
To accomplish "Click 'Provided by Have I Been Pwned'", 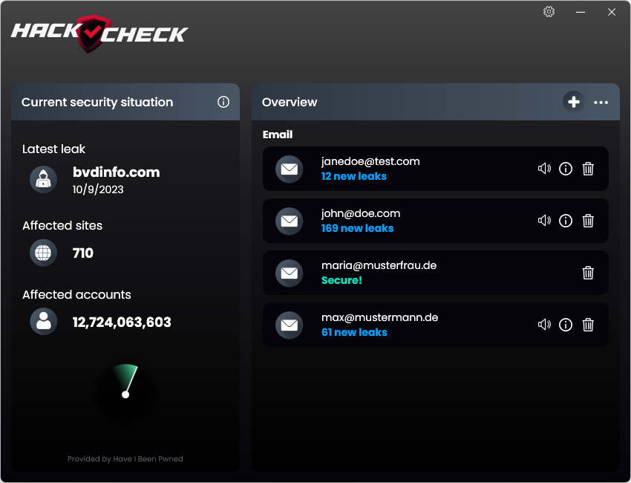I will pos(125,458).
